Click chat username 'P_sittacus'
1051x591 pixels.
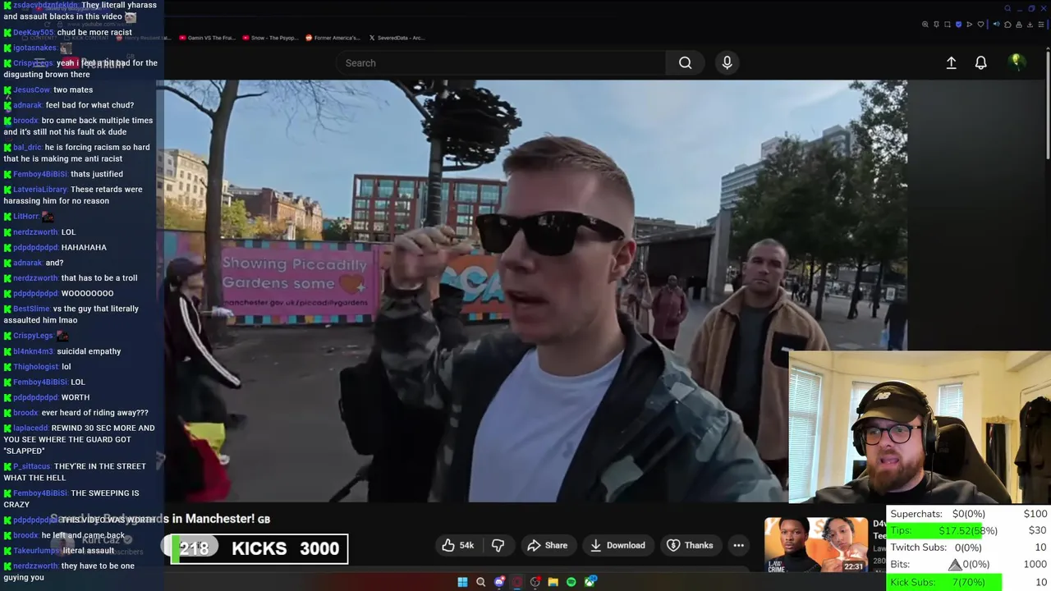(31, 466)
